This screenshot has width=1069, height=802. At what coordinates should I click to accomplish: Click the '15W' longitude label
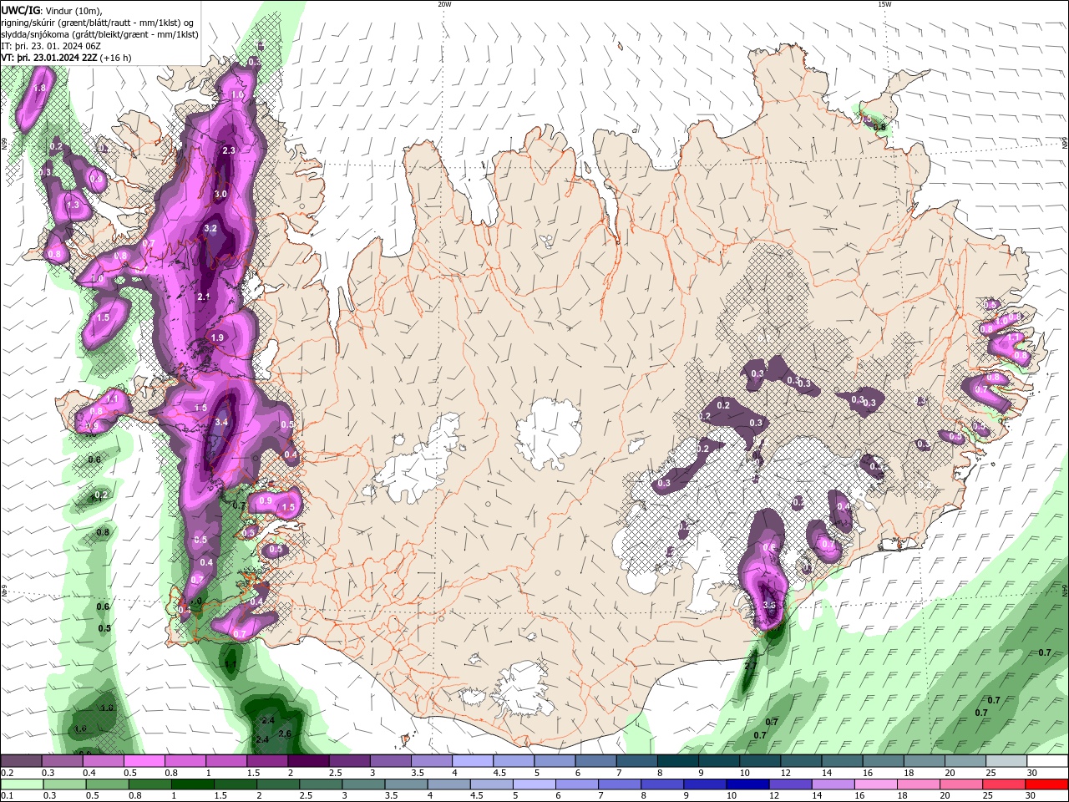884,4
